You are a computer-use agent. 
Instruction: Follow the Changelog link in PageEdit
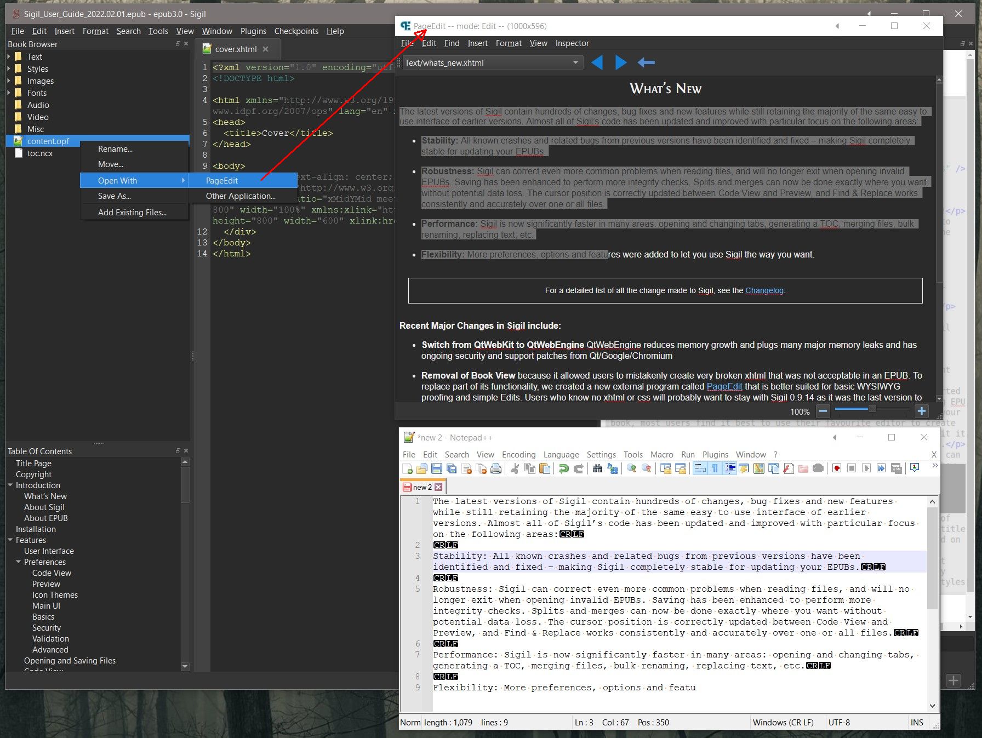point(764,290)
